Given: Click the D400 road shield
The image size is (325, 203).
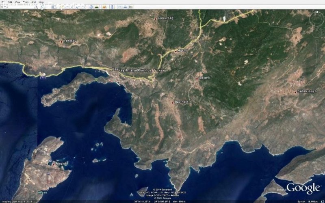Looking at the screenshot, I should (x=43, y=78).
